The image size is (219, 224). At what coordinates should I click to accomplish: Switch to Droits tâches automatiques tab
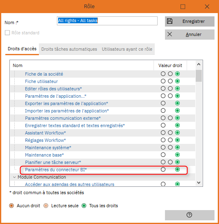click(69, 49)
